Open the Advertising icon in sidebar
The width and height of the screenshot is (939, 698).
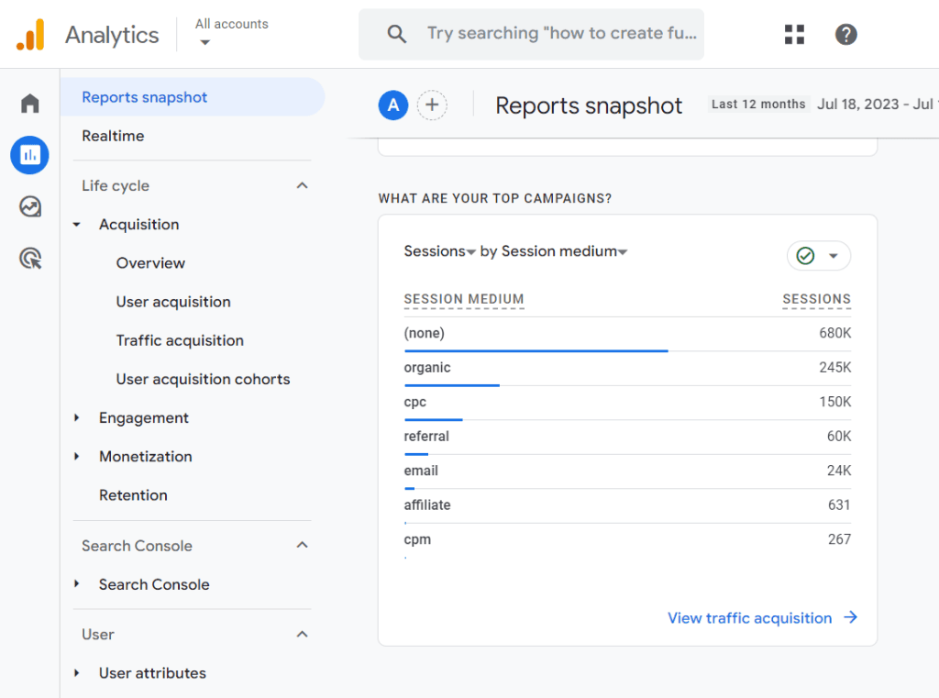(30, 259)
